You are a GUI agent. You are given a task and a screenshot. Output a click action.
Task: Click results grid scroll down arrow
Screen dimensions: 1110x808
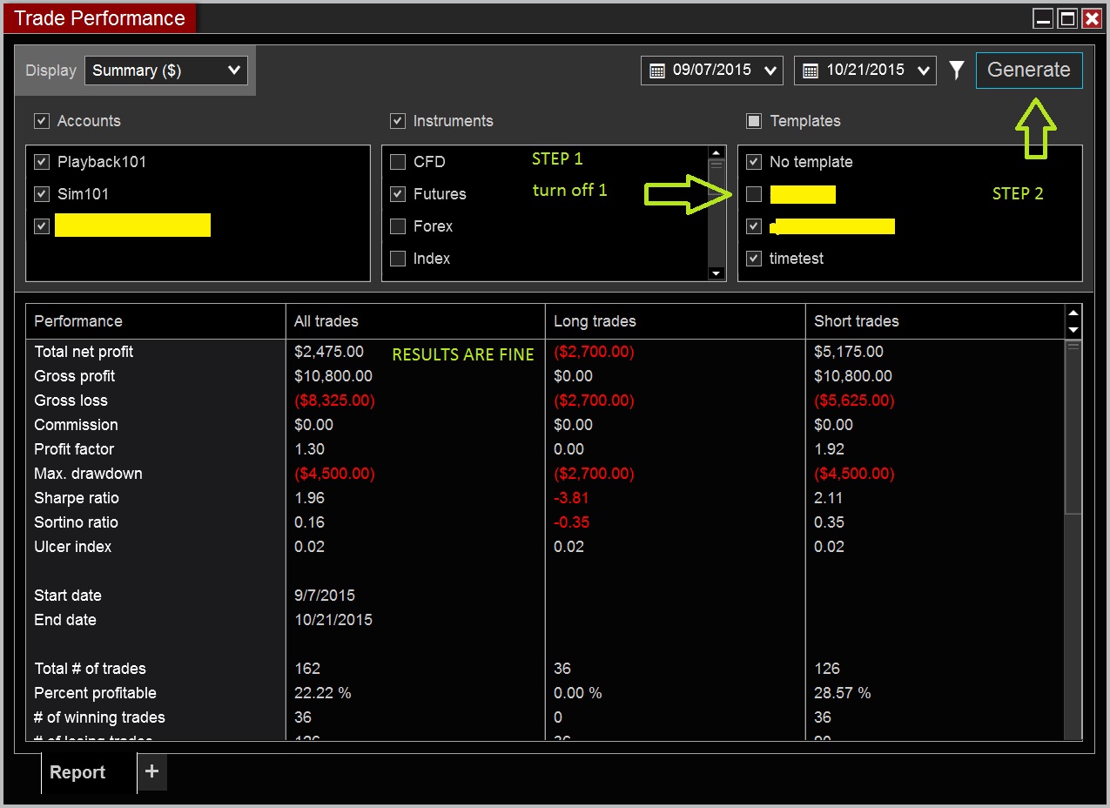tap(1073, 330)
